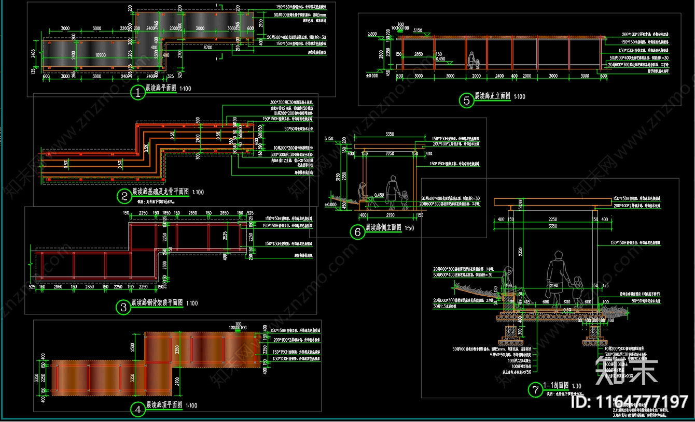The height and width of the screenshot is (422, 695).
Task: Click the circled number 5 drawing marker
Action: click(x=467, y=100)
